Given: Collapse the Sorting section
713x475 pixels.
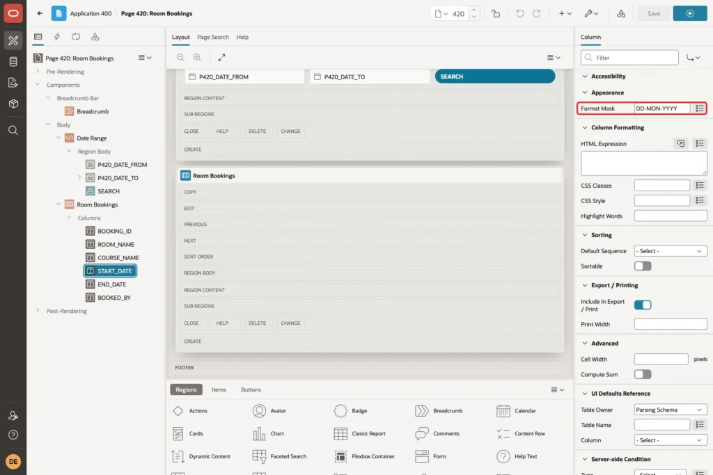Looking at the screenshot, I should pos(585,235).
